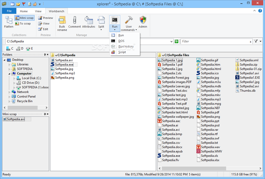This screenshot has width=265, height=179.
Task: Expand the Libraries tree node
Action: tap(9, 65)
